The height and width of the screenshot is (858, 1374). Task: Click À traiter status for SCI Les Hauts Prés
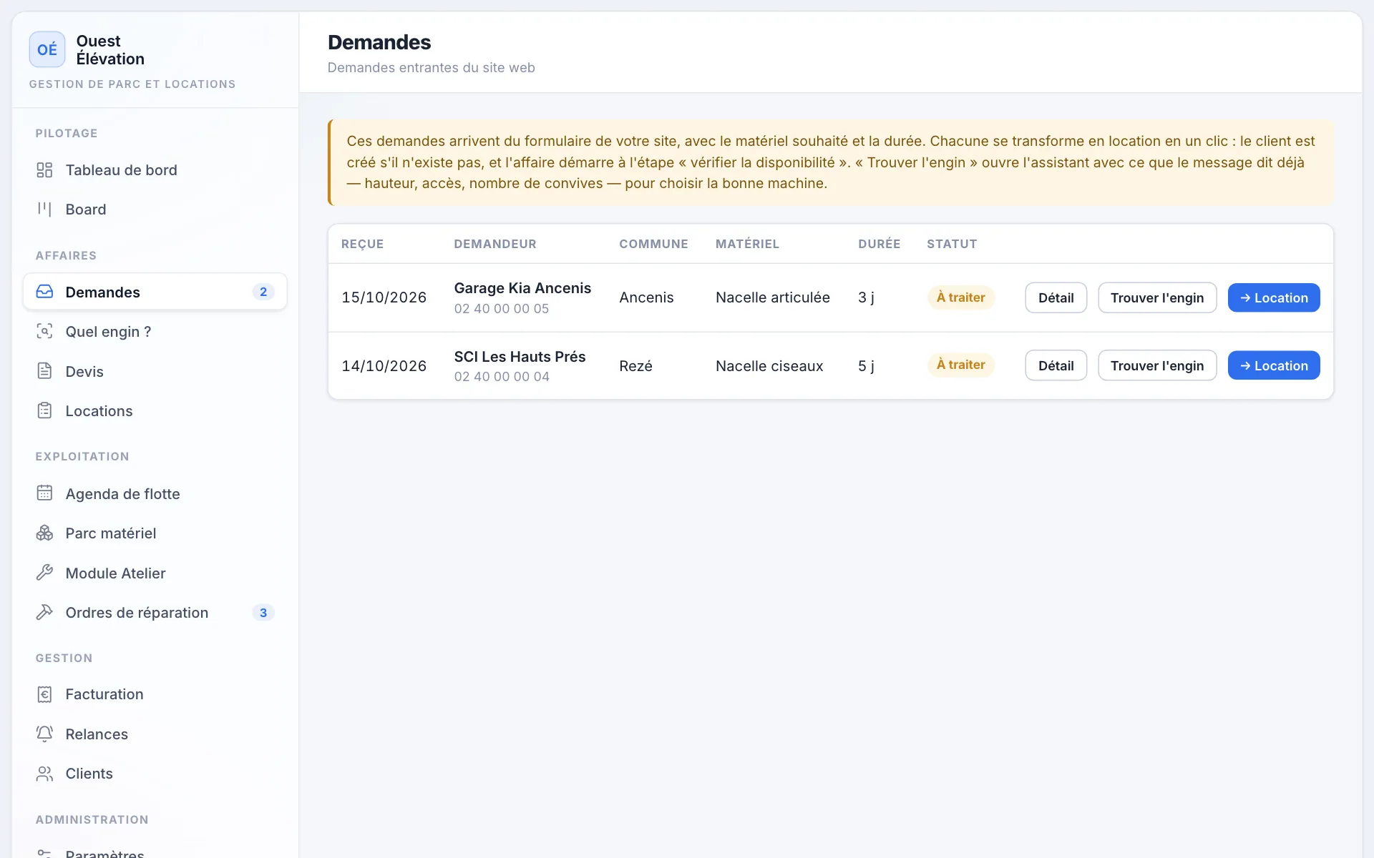(x=960, y=365)
